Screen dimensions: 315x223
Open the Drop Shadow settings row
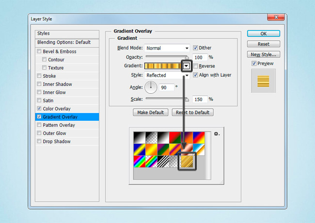67,141
